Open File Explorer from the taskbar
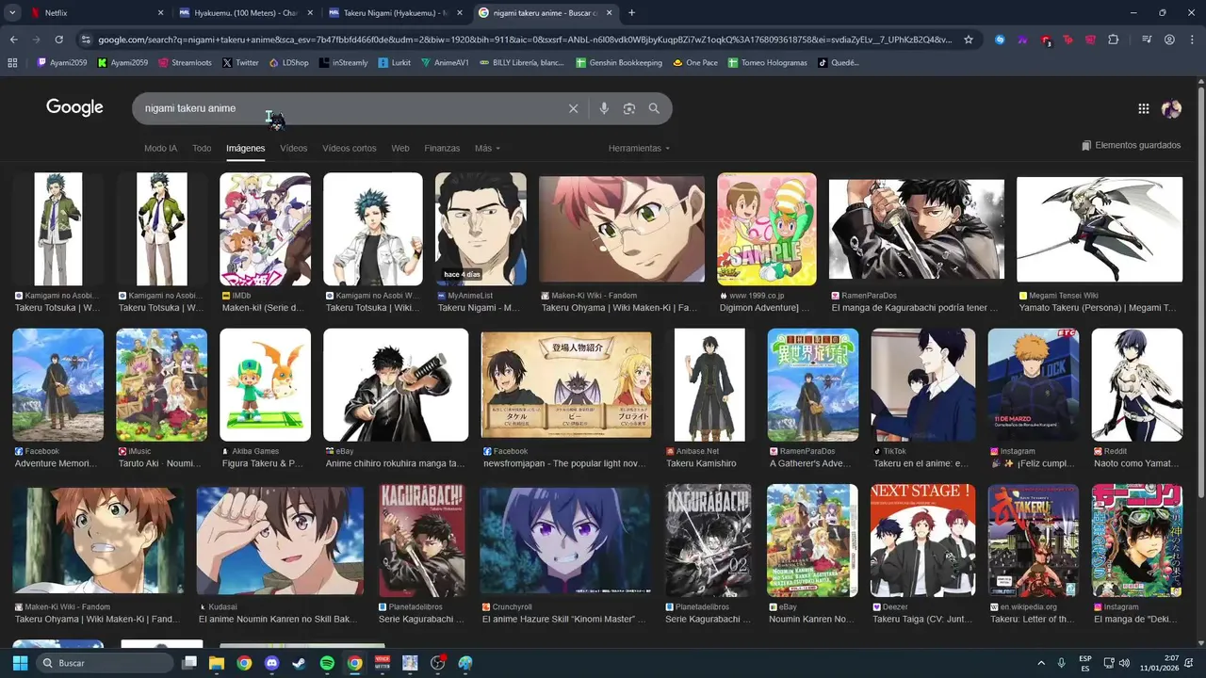The width and height of the screenshot is (1206, 678). pos(217,663)
